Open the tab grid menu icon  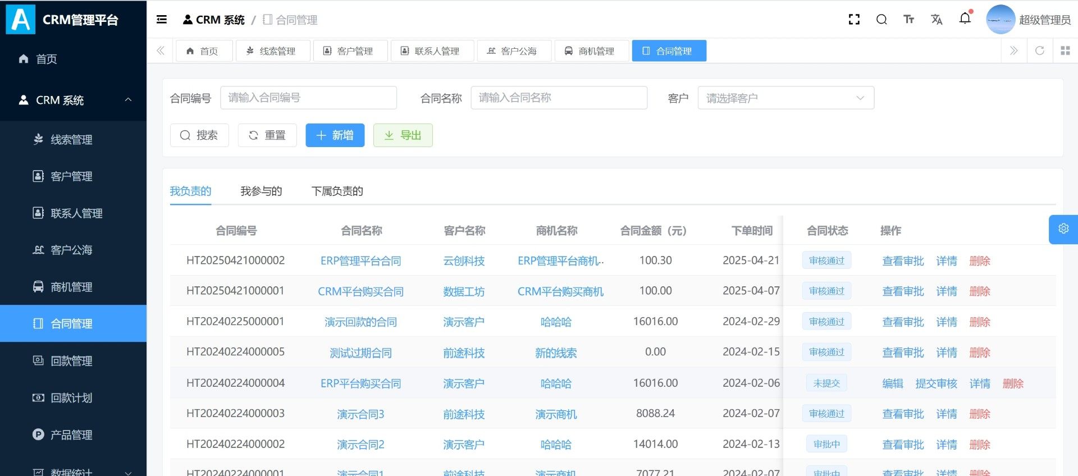coord(1065,51)
